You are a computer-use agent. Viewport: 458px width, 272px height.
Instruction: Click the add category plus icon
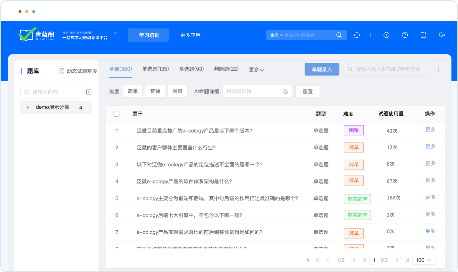point(89,92)
